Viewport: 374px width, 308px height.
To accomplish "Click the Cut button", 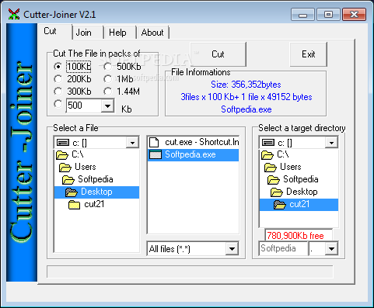I will pyautogui.click(x=218, y=54).
